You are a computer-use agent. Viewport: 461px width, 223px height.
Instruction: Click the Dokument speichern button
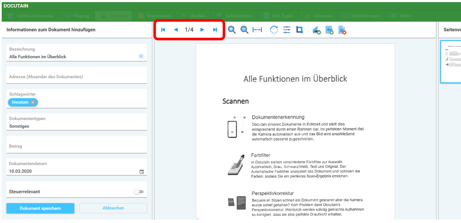pos(40,208)
